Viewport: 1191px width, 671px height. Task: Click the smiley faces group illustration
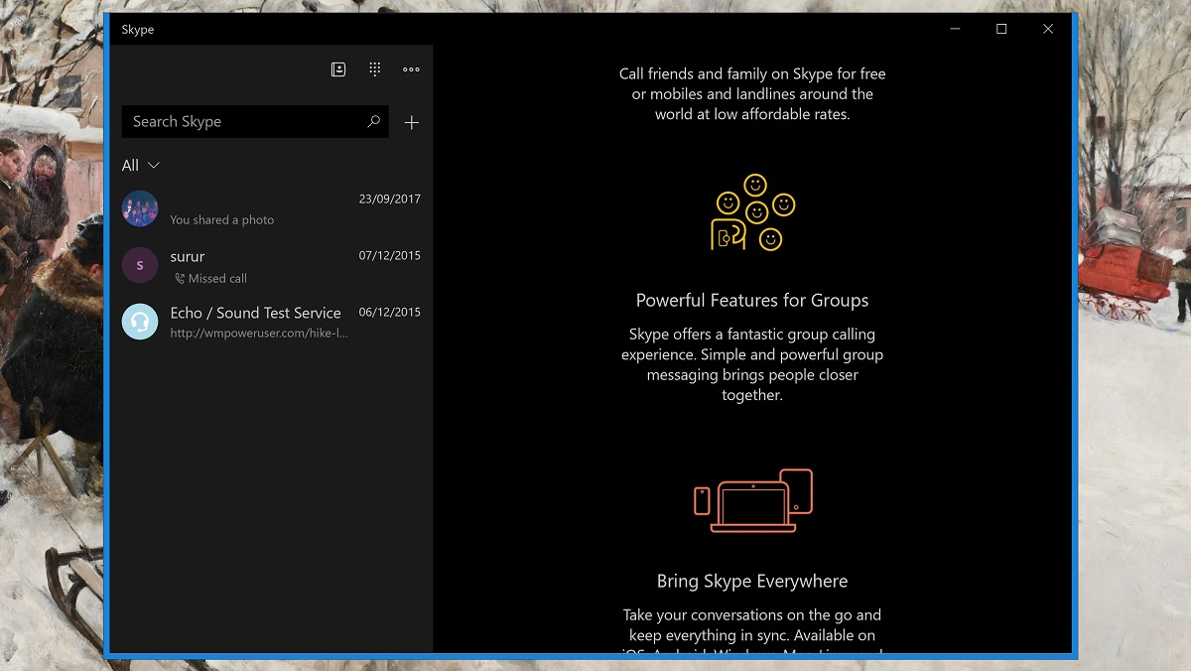pyautogui.click(x=751, y=212)
